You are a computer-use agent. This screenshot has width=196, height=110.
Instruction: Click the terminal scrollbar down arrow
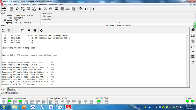[187, 85]
